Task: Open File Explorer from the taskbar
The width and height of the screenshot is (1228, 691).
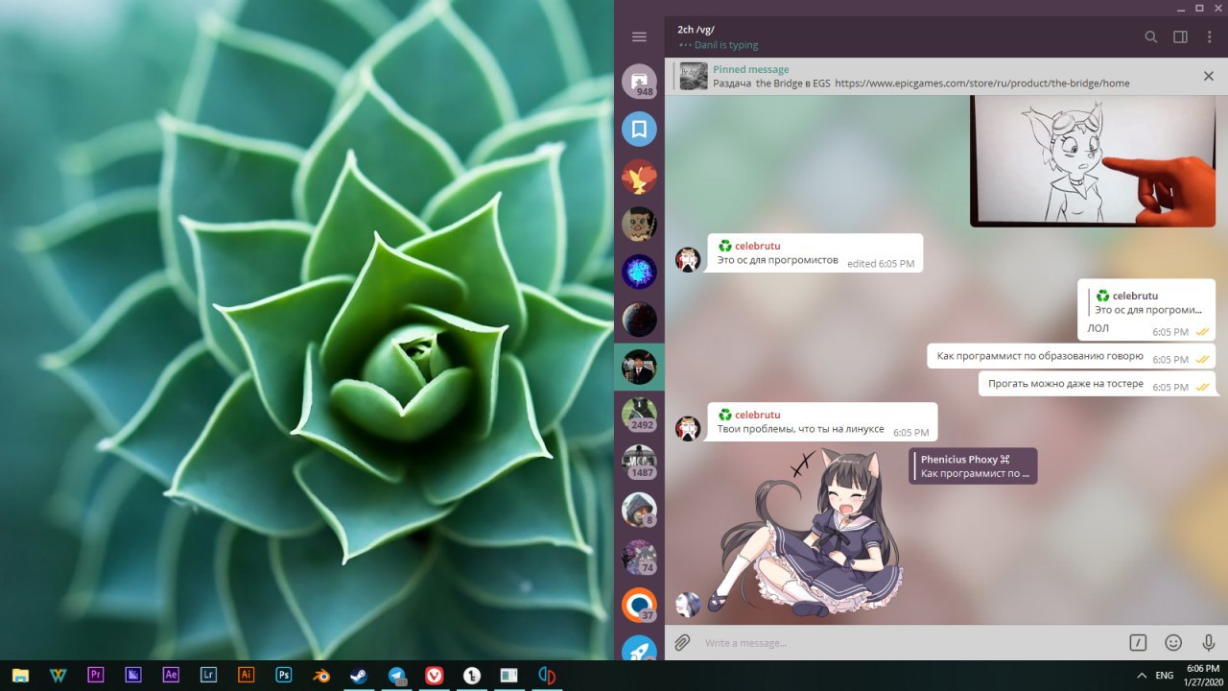Action: [x=20, y=675]
